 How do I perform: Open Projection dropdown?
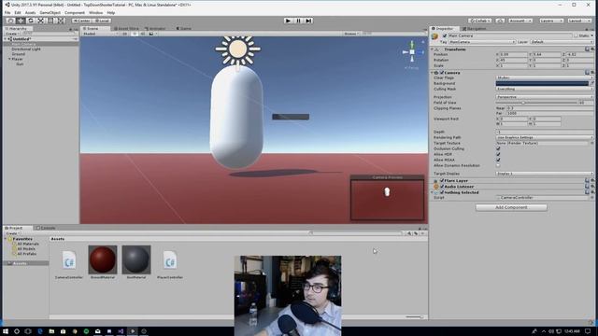click(x=545, y=97)
